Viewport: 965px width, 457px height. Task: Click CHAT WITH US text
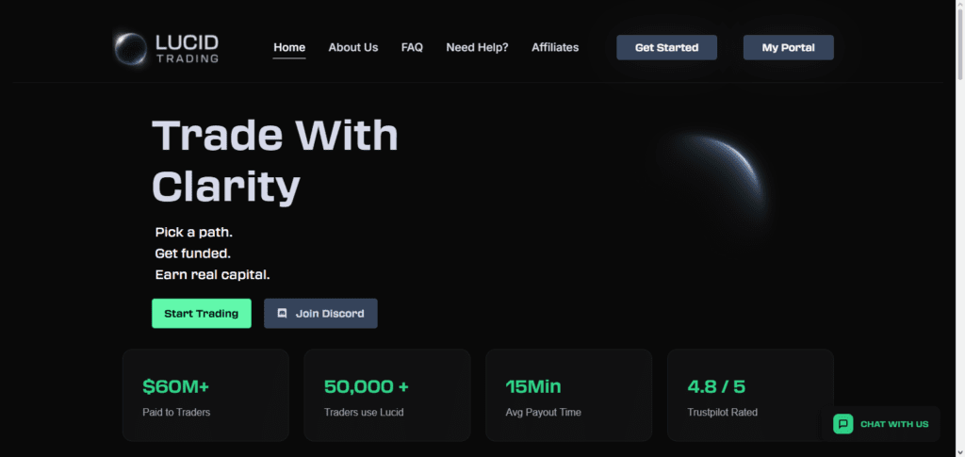tap(894, 424)
